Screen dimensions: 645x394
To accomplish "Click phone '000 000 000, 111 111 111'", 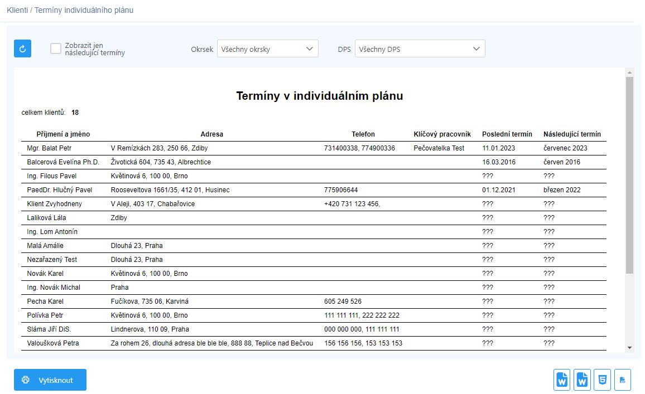I will point(362,329).
